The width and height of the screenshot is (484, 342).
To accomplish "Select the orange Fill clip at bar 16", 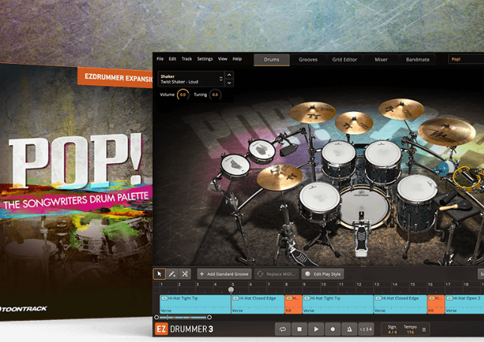I will pos(436,304).
